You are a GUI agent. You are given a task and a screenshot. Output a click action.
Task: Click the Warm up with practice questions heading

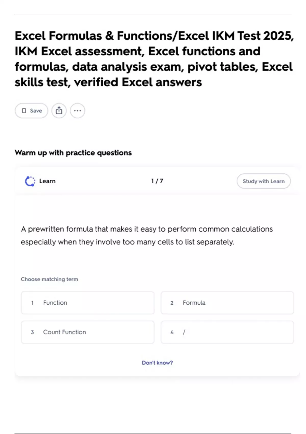pos(73,153)
